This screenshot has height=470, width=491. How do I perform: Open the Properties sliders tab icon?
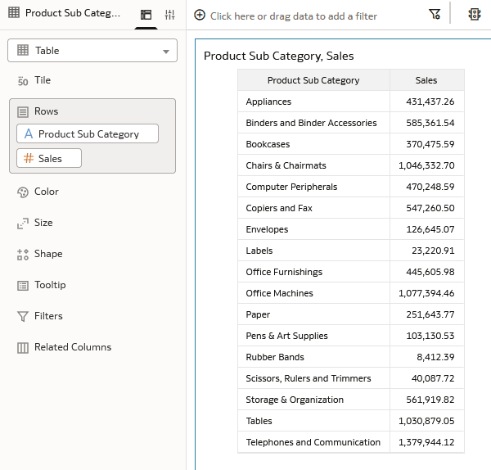pos(169,15)
